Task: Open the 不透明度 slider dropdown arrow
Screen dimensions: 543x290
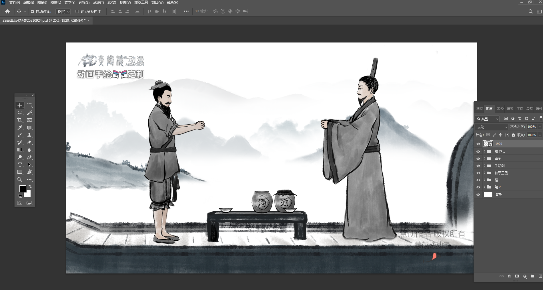Action: [540, 127]
